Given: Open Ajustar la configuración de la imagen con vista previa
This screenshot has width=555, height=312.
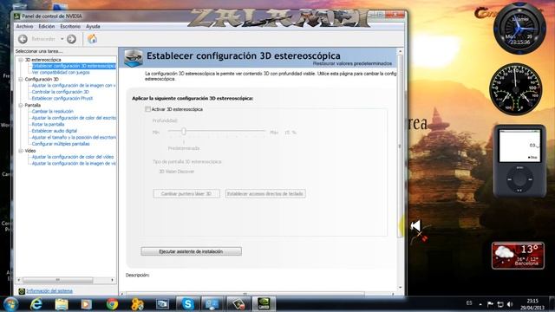Looking at the screenshot, I should click(74, 86).
